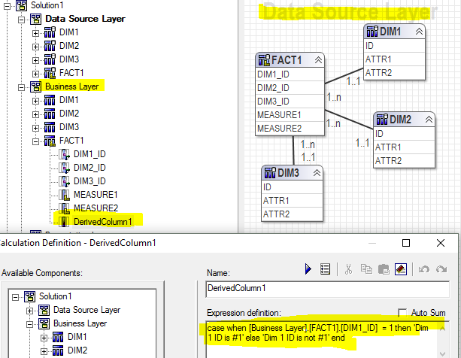Select MEASURE2 in FACT1 diagram table
This screenshot has height=358, width=461.
(x=290, y=129)
